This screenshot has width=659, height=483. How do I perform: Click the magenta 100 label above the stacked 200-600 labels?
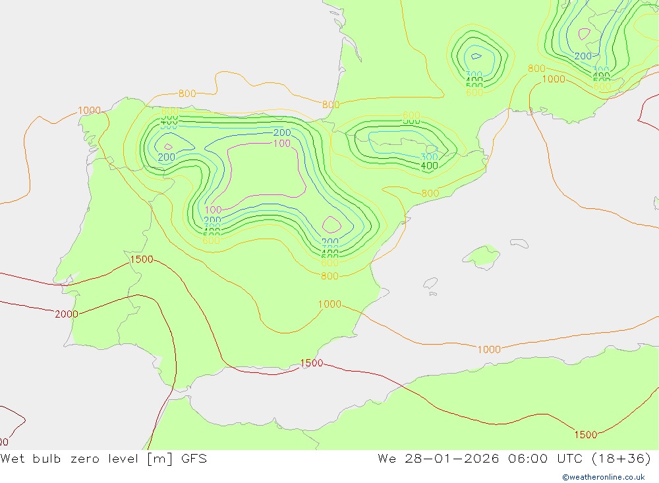(213, 210)
